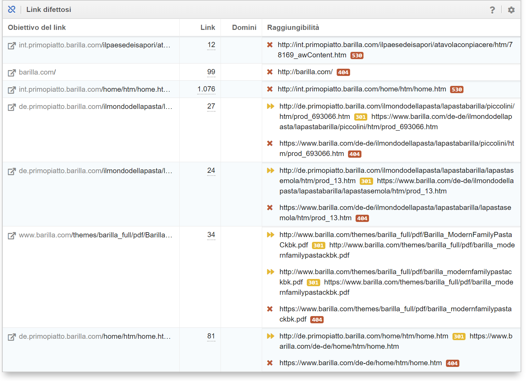Open external link icon for ilpaesedeisapori row
The height and width of the screenshot is (381, 526).
[x=12, y=45]
